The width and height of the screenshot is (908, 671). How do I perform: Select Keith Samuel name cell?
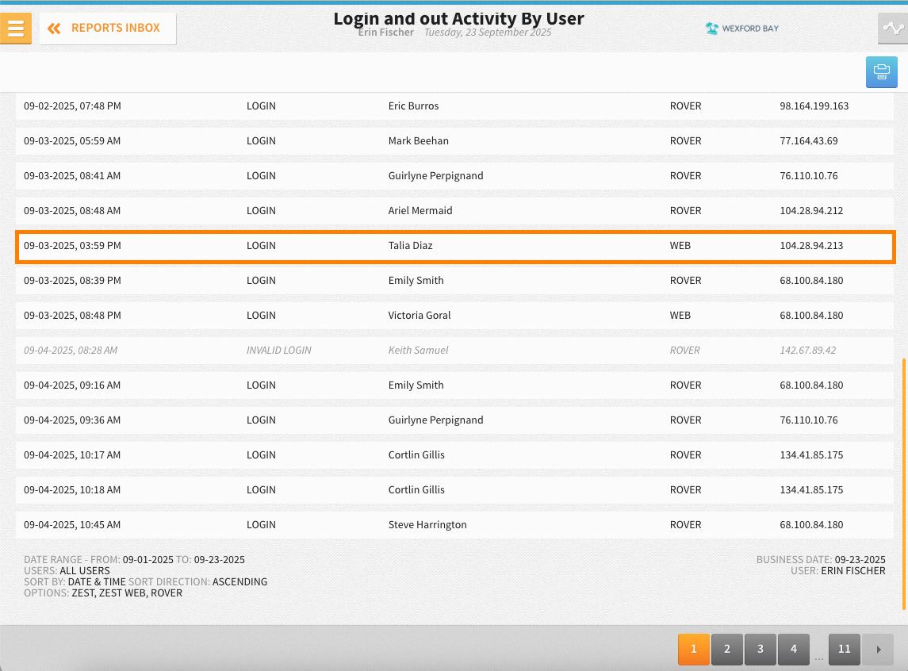tap(418, 351)
